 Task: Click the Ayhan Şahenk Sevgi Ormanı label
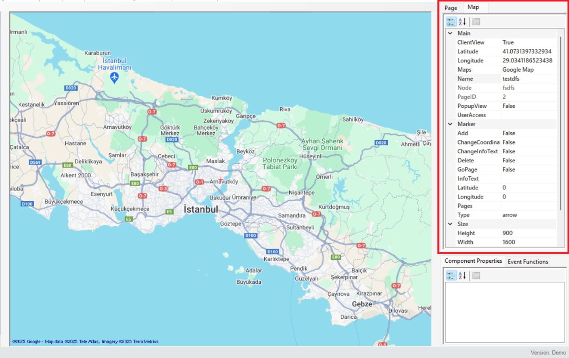[x=322, y=145]
